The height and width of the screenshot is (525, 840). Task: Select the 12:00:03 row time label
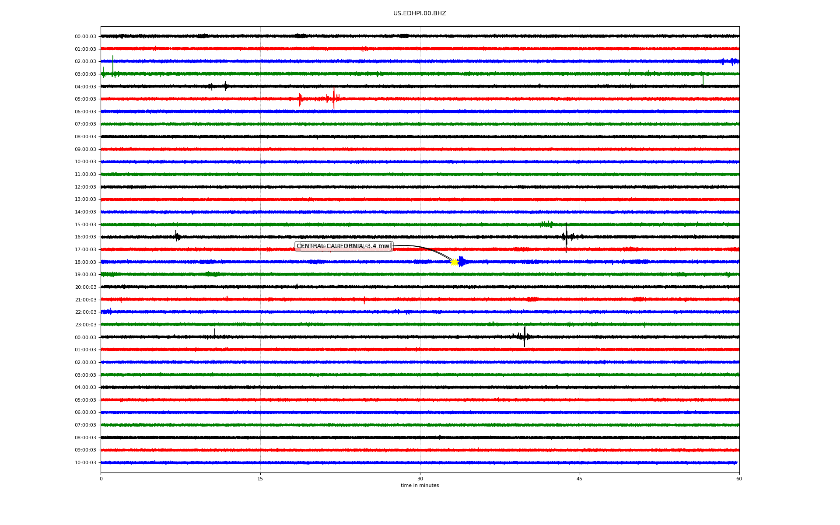(85, 187)
